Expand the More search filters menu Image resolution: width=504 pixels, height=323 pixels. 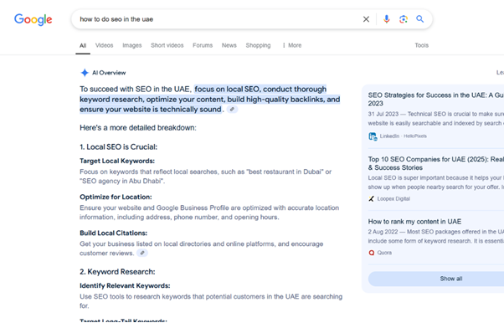(292, 45)
